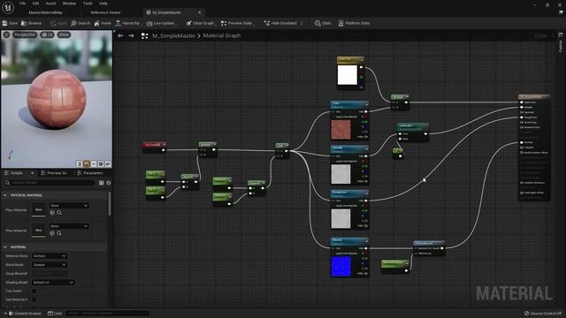Open the Asset menu
Image resolution: width=566 pixels, height=318 pixels.
51,4
